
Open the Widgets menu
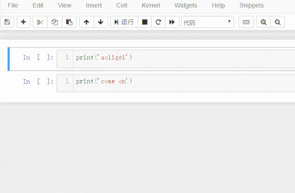(x=186, y=5)
